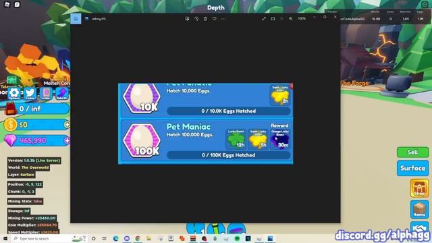Open the Twitter Codes button in the game
Screen dimensions: 432x243
[x=30, y=93]
